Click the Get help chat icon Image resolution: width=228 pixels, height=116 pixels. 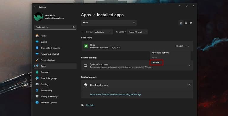pyautogui.click(x=82, y=105)
